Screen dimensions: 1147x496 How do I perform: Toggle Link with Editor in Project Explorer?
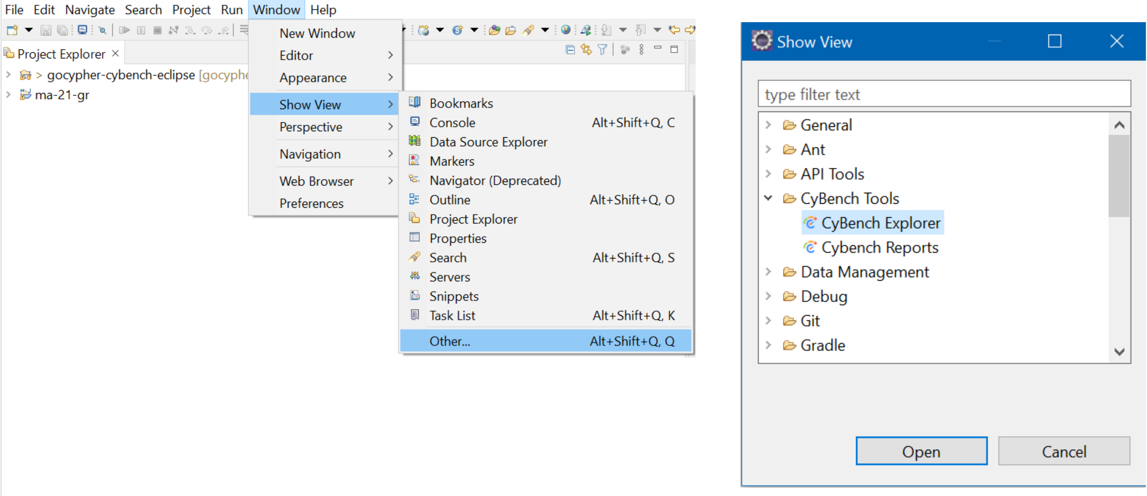[586, 50]
